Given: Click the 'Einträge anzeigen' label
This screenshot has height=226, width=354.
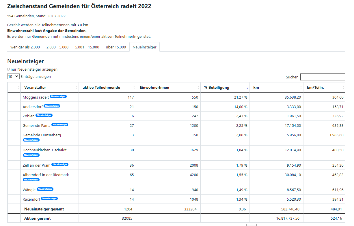Looking at the screenshot, I should 36,76.
